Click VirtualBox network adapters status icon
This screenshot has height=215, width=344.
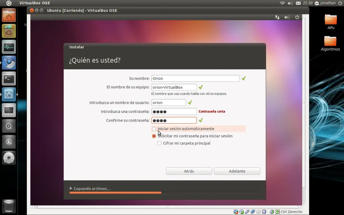point(253,212)
